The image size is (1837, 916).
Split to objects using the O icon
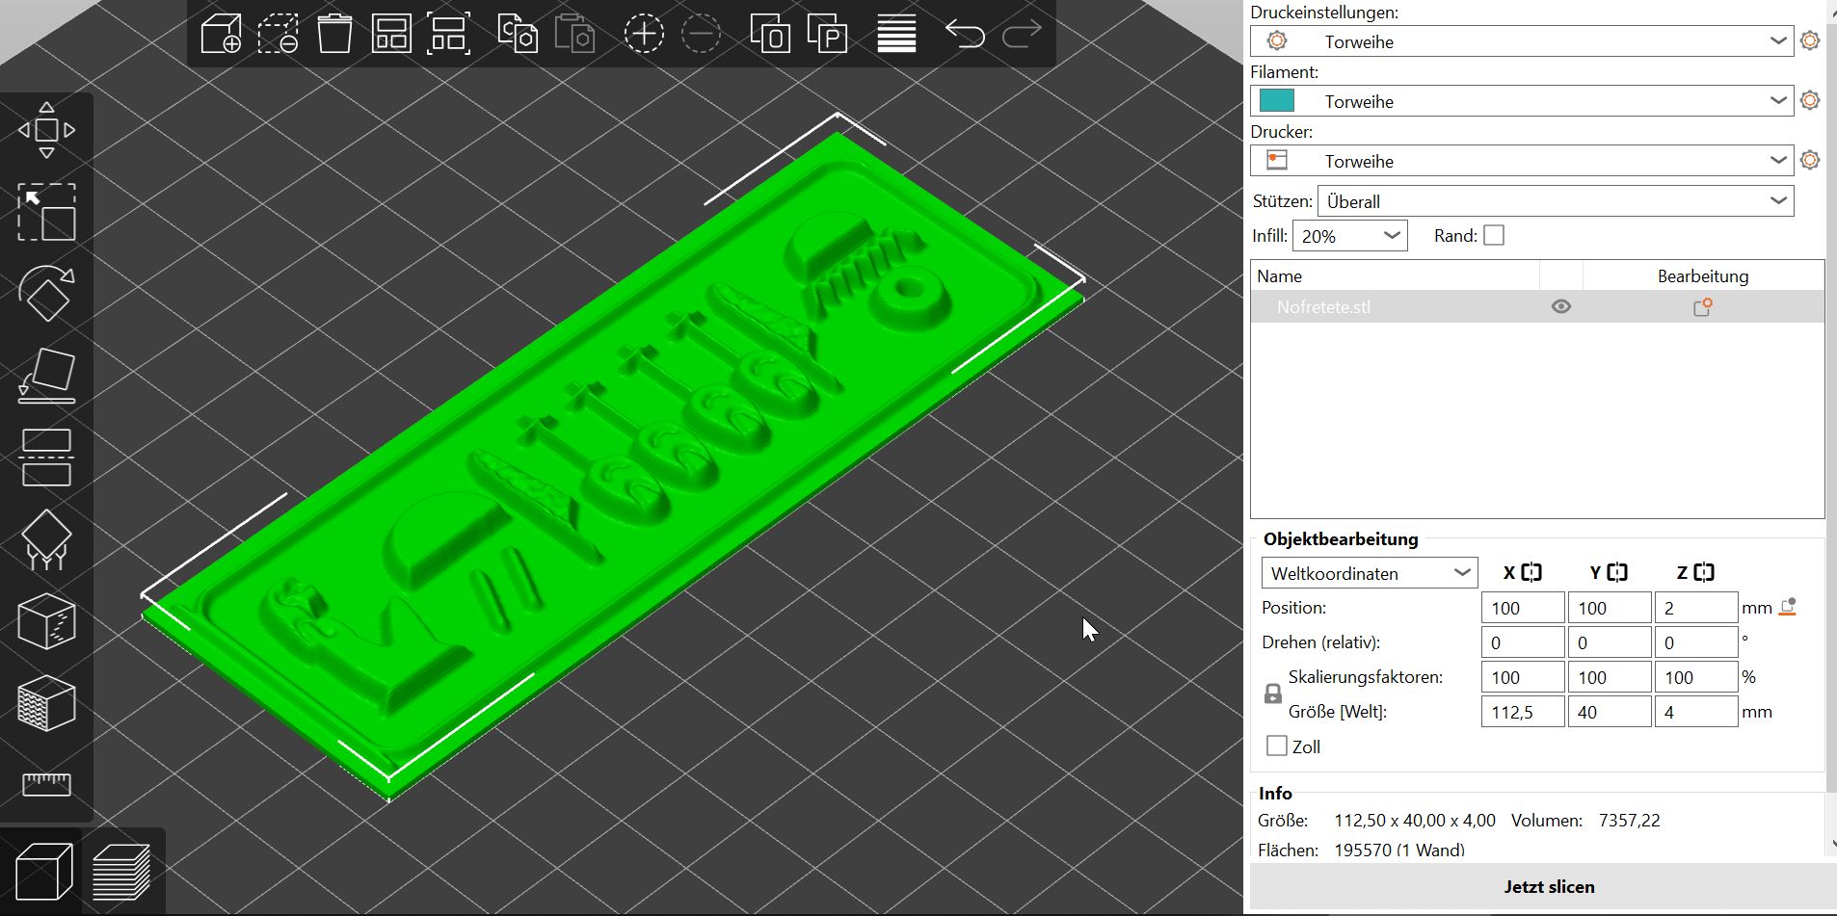770,34
